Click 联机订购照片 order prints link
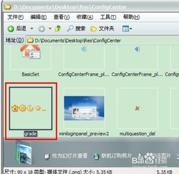Image resolution: width=179 pixels, height=174 pixels. coord(117,156)
